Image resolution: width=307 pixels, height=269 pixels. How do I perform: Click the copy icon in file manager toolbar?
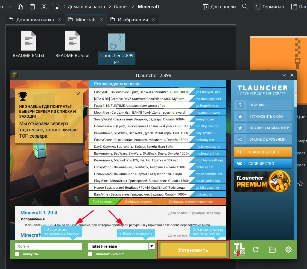pyautogui.click(x=20, y=7)
